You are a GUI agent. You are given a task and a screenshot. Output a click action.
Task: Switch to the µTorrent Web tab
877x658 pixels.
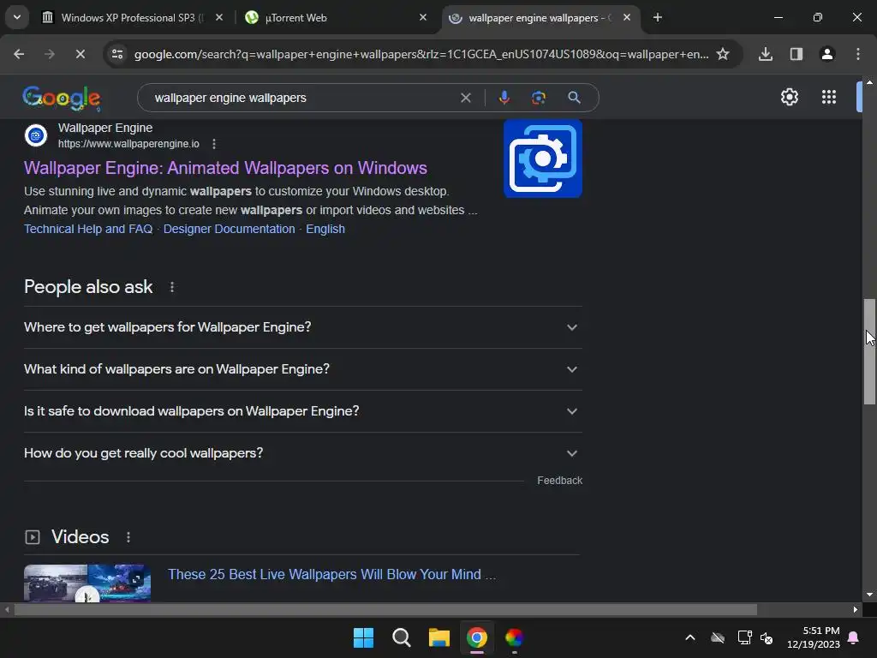336,17
